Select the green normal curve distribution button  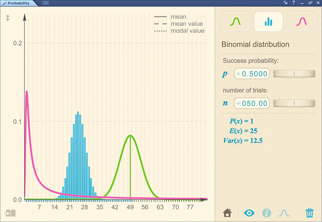tap(235, 22)
